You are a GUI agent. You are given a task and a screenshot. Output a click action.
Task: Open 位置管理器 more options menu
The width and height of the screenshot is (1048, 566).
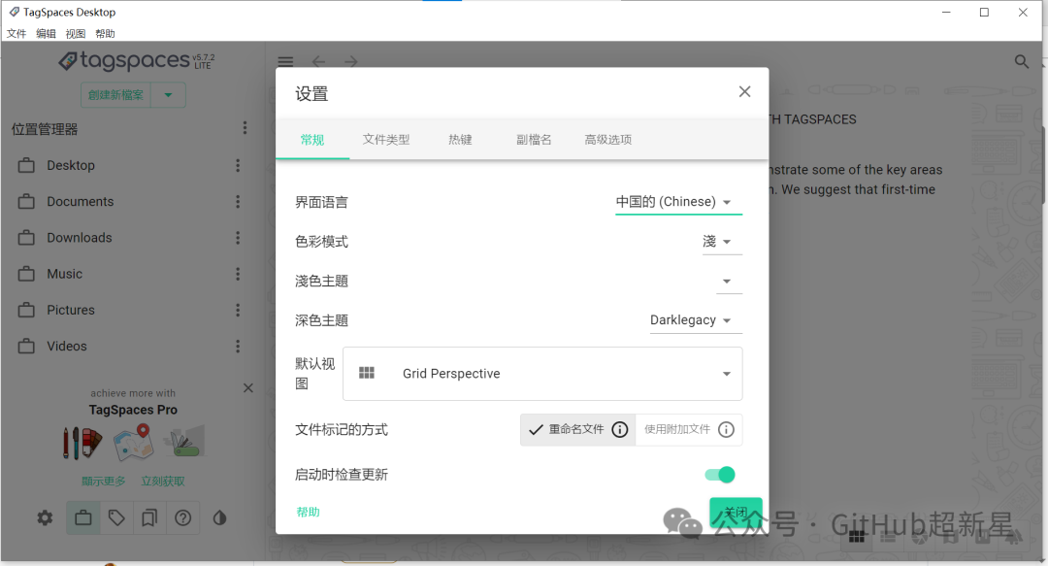(245, 128)
